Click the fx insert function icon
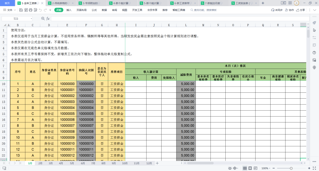The width and height of the screenshot is (319, 171). (x=48, y=19)
